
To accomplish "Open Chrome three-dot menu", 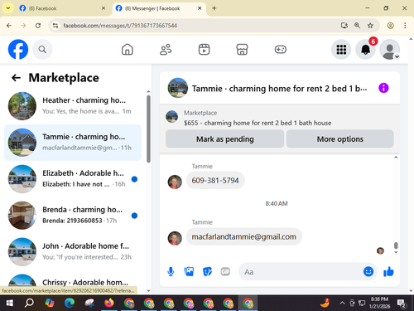I will click(405, 26).
